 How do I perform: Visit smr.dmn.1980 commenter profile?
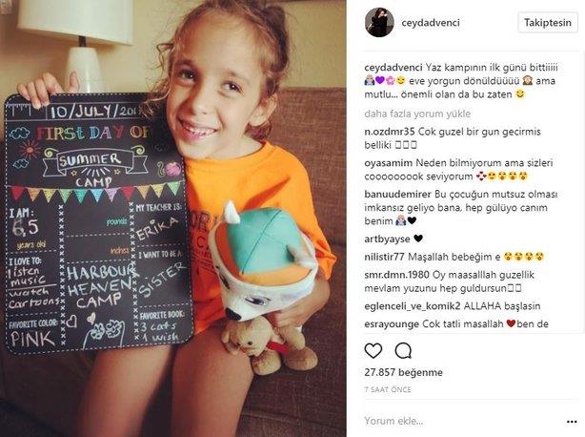point(397,275)
